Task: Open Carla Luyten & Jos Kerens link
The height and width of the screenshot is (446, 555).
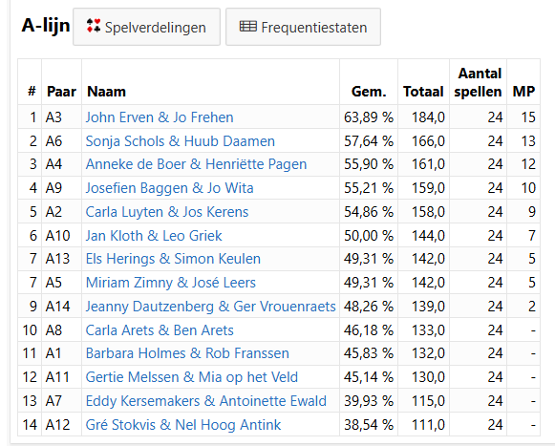Action: 167,212
